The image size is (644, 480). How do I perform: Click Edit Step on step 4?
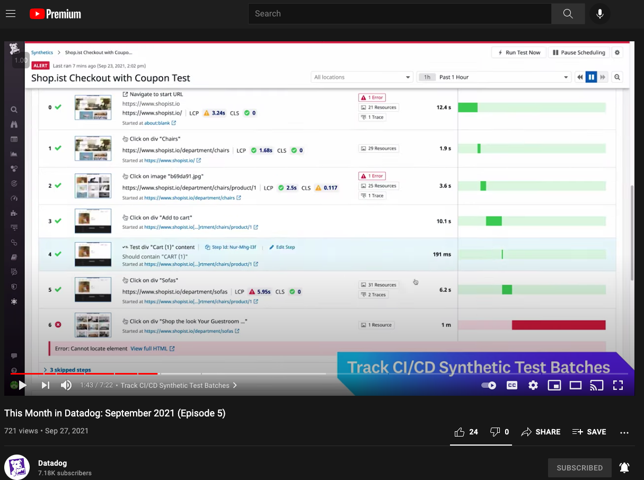282,247
